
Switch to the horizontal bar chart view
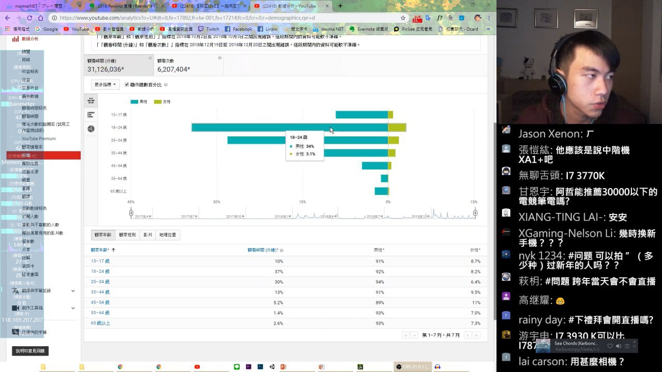tap(91, 115)
